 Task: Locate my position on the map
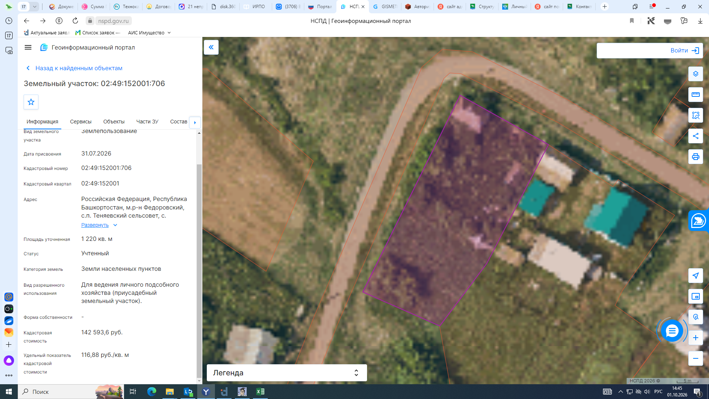point(696,276)
